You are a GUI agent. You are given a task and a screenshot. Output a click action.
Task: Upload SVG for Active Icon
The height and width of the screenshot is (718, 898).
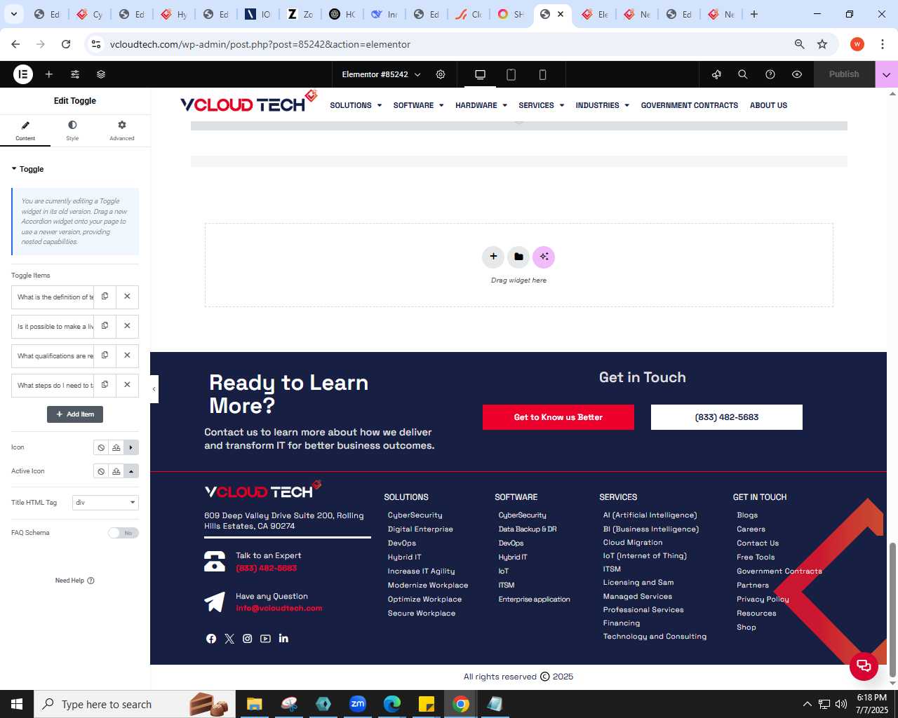click(x=116, y=471)
